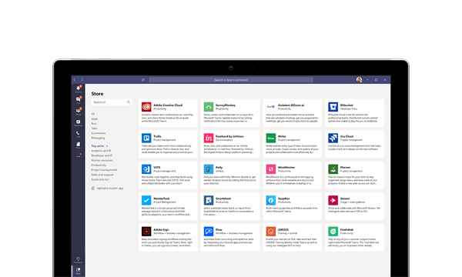The width and height of the screenshot is (462, 277).
Task: Click the MeisterTask app icon
Action: [x=146, y=200]
